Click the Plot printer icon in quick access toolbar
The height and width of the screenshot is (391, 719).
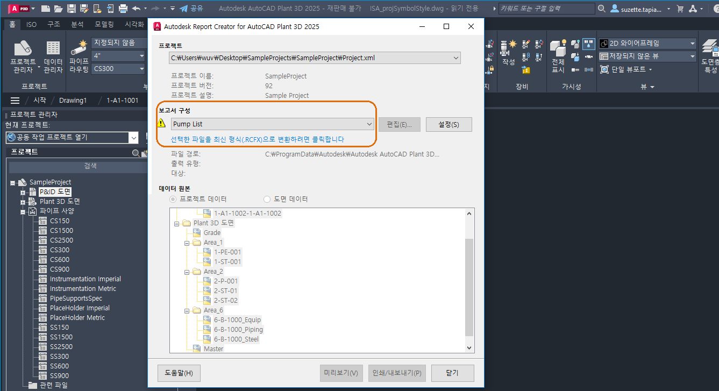(123, 9)
